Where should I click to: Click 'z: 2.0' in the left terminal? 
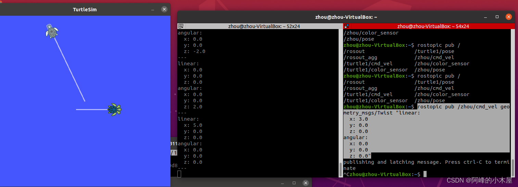pos(193,107)
